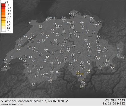
Task: Click the MeteoSchweiz (2022) copyright notice
Action: click(12, 104)
